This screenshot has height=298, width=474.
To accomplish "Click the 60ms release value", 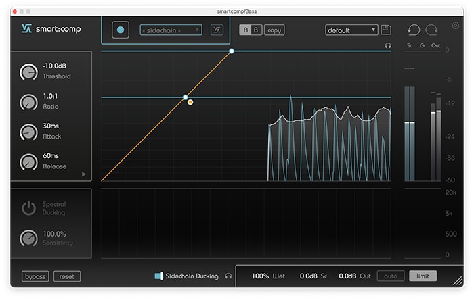I will tap(51, 155).
